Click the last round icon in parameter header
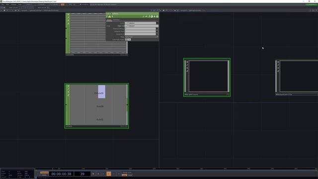Image resolution: width=318 pixels, height=179 pixels. pyautogui.click(x=157, y=16)
